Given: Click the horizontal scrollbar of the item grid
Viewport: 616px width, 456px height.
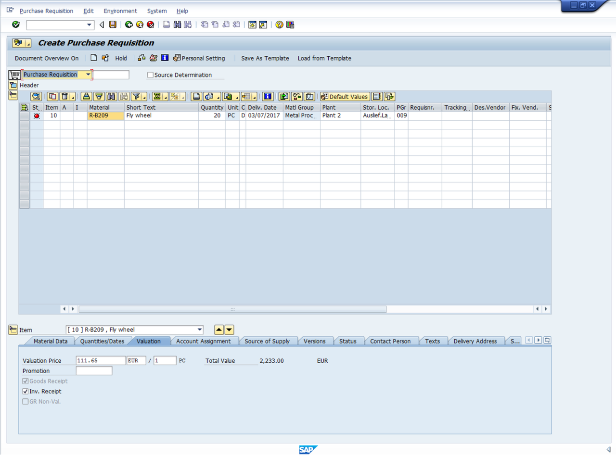Looking at the screenshot, I should 232,309.
